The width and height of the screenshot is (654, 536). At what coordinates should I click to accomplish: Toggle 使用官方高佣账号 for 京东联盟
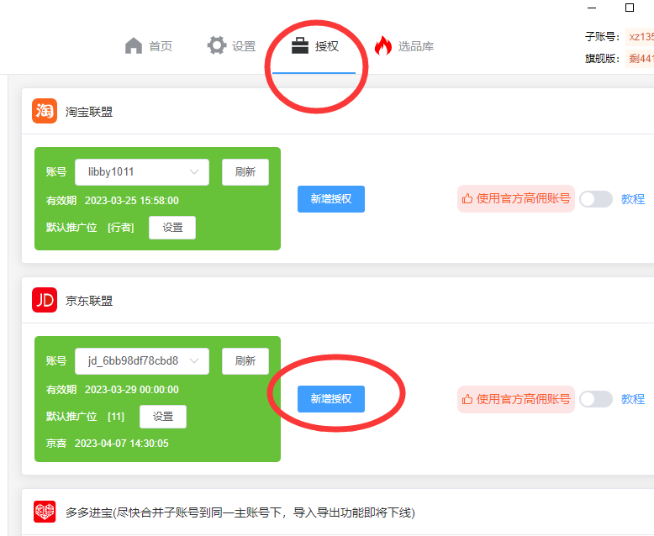(x=596, y=399)
